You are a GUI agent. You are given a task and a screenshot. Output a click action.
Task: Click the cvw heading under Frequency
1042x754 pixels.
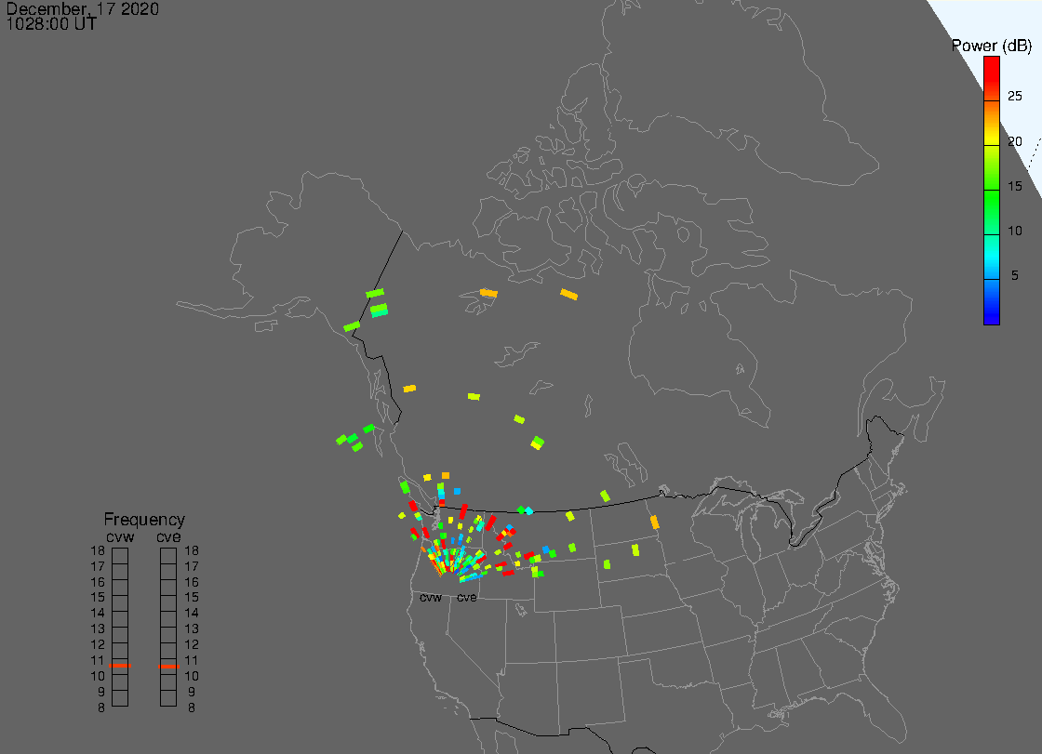click(x=120, y=536)
